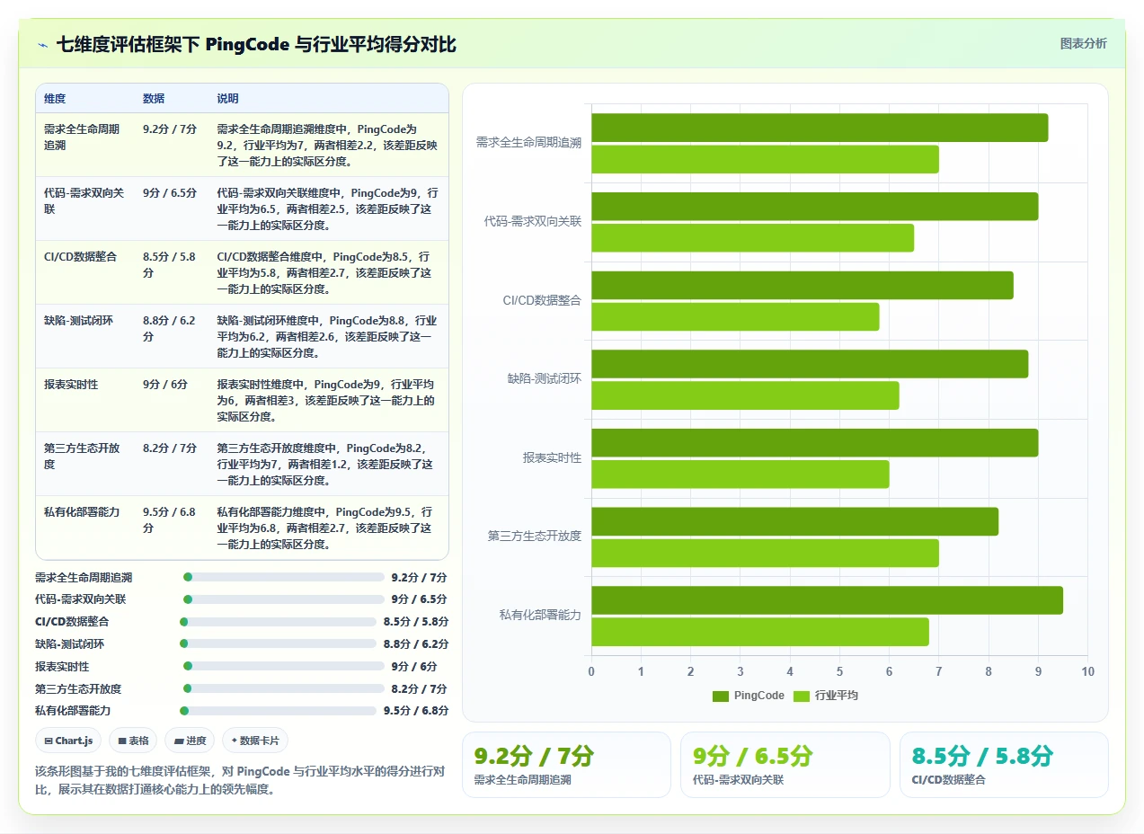Click the 第三方生态开放度 progress bar

click(x=283, y=688)
